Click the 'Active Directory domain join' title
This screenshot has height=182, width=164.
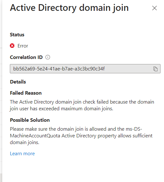[x=69, y=8]
